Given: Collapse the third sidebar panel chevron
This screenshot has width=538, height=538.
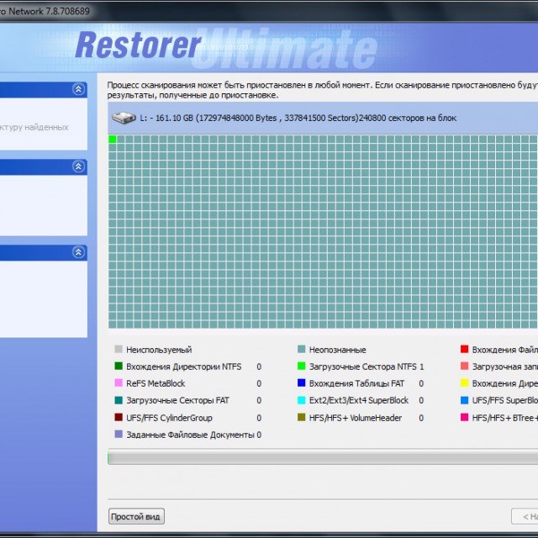Looking at the screenshot, I should tap(78, 252).
